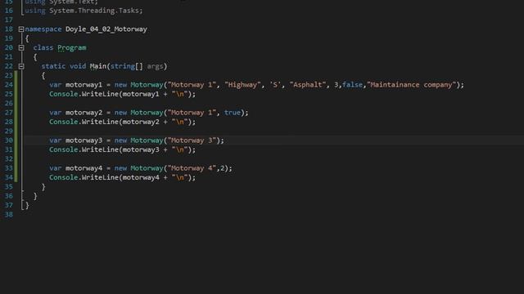This screenshot has width=524, height=294.
Task: Click the 'motorway3' variable declaration on line 30
Action: (x=84, y=140)
